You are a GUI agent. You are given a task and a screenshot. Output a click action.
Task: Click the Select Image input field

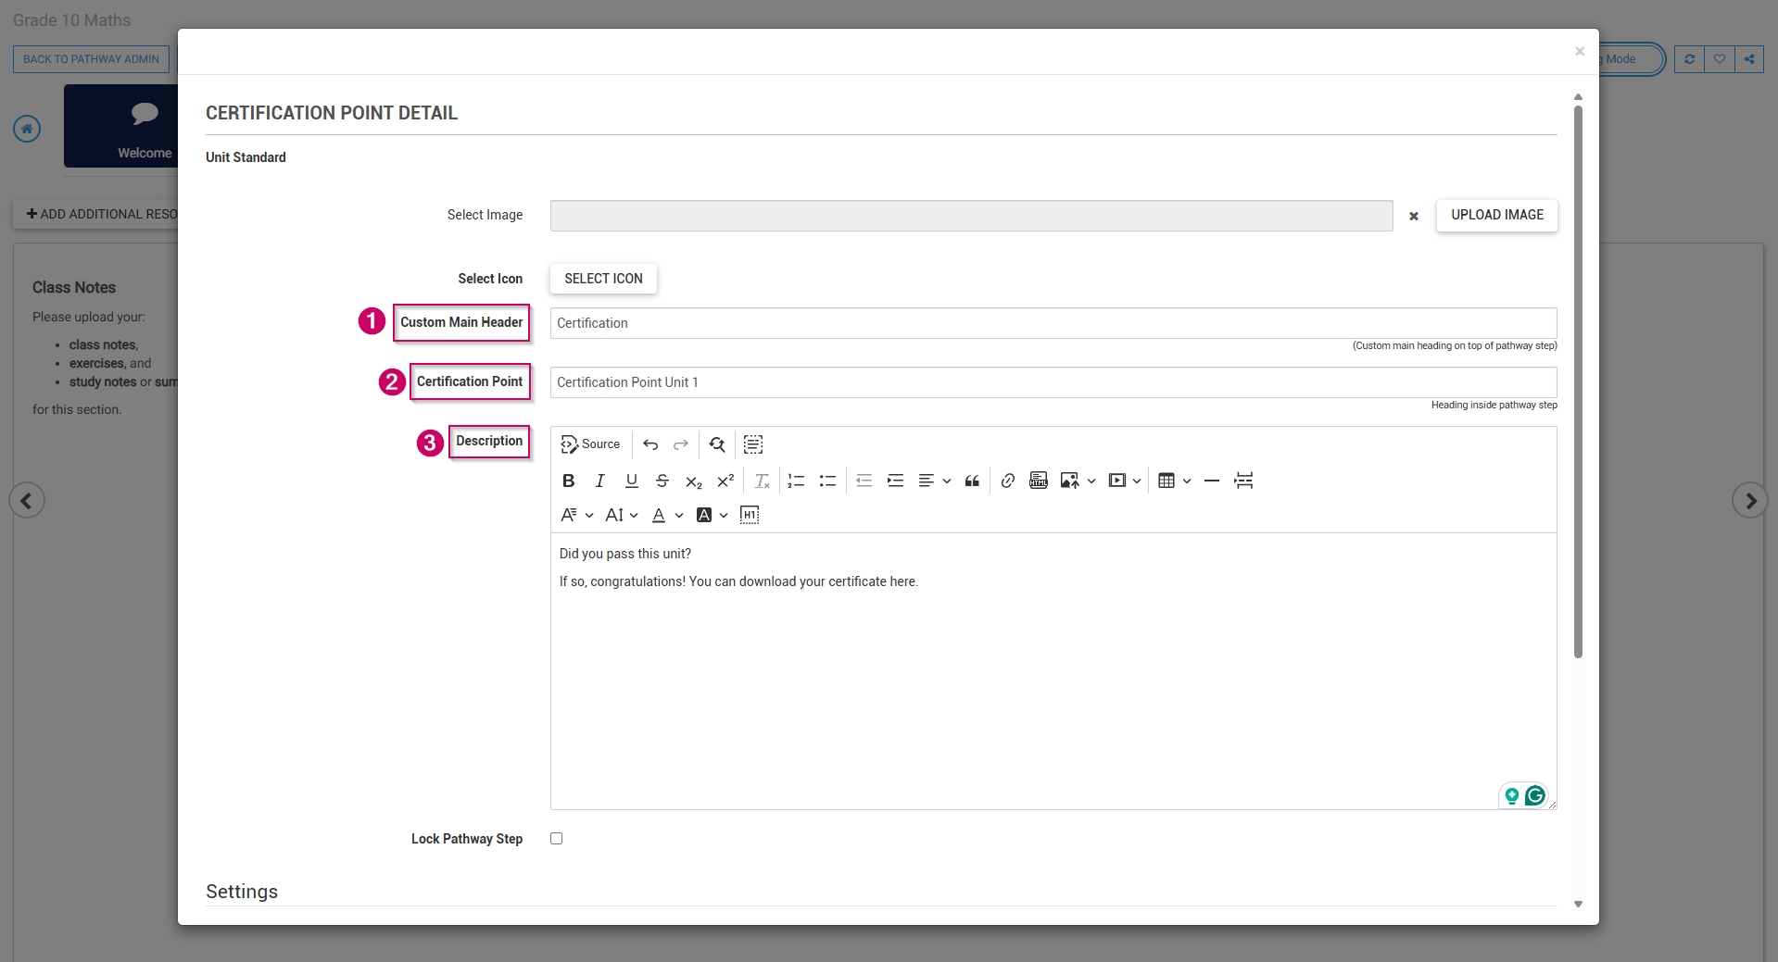tap(971, 216)
